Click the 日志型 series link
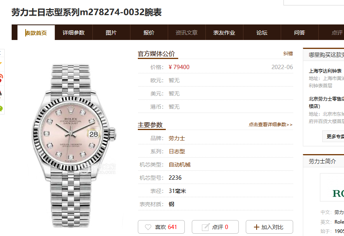Viewport: 344px width, 236px height. coord(177,151)
